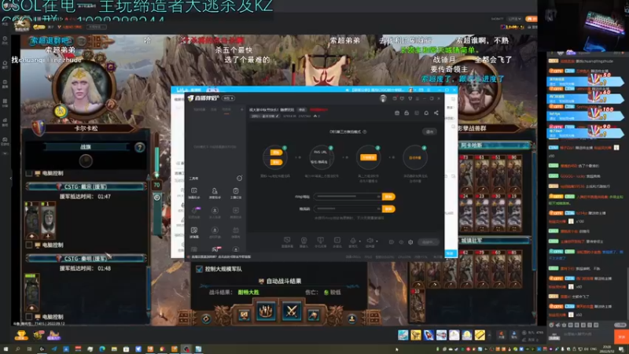The width and height of the screenshot is (629, 354).
Task: Click the camera icon in streaming tool bottom bar
Action: click(x=303, y=241)
